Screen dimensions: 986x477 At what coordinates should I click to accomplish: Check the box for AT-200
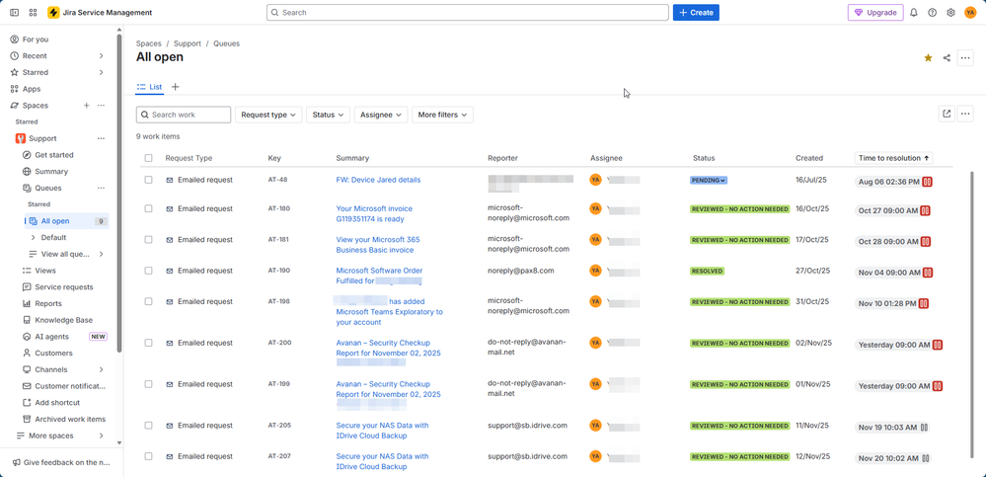pos(148,343)
